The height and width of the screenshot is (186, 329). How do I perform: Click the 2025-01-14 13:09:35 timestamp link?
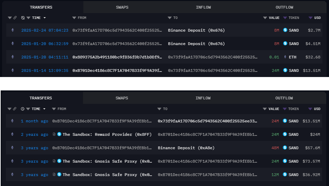(x=45, y=70)
